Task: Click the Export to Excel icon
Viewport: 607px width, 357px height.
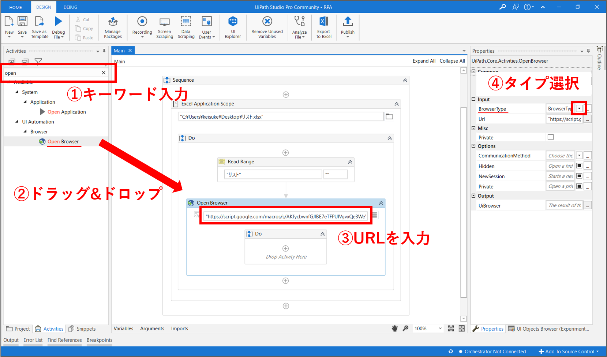Action: click(x=324, y=22)
